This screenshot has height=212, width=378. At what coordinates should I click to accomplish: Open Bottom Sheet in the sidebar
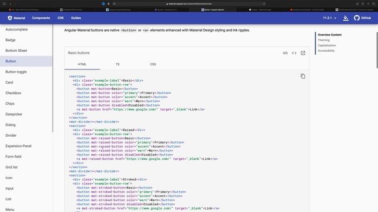(26, 51)
